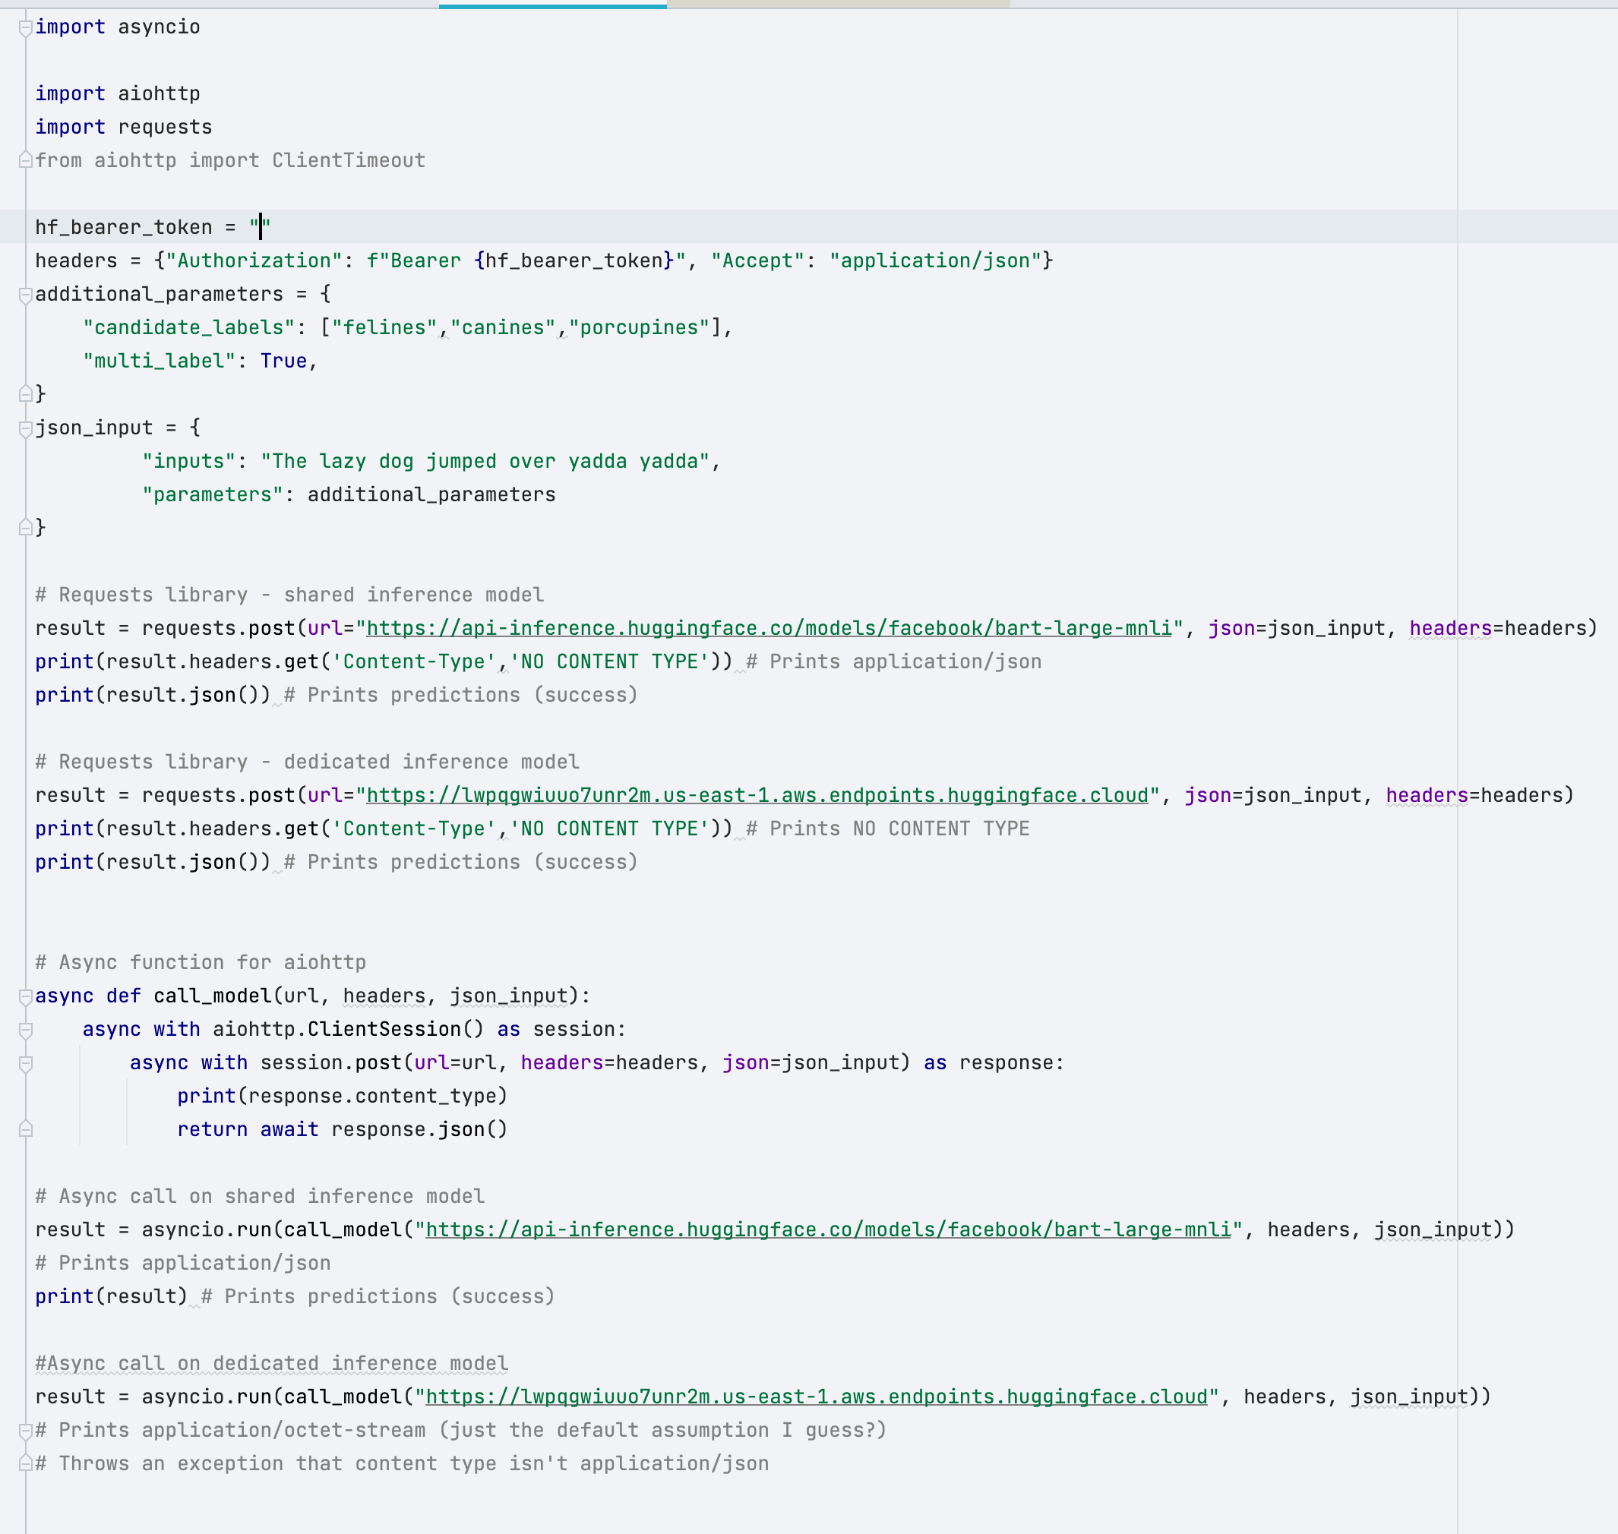This screenshot has width=1618, height=1534.
Task: Fold the 'async with session.post' block
Action: (25, 1063)
